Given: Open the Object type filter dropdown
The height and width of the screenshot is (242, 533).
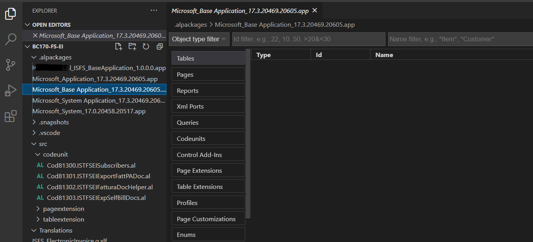Looking at the screenshot, I should tap(199, 39).
